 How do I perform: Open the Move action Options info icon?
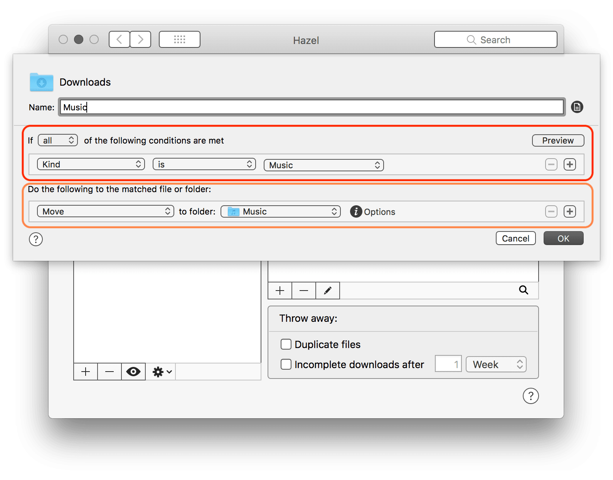click(356, 211)
